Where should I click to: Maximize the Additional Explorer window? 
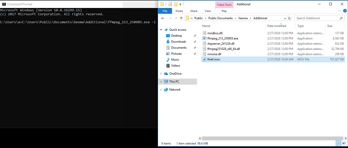point(331,4)
